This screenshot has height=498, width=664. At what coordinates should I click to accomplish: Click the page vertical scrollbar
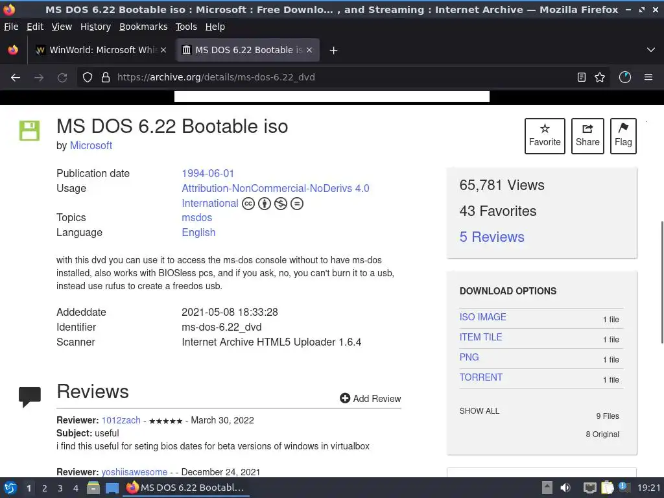coord(662,281)
